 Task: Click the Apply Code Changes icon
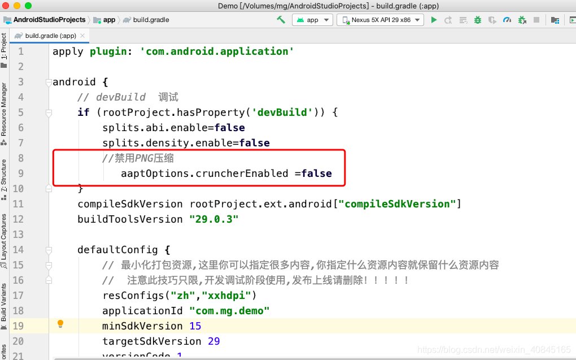[463, 20]
